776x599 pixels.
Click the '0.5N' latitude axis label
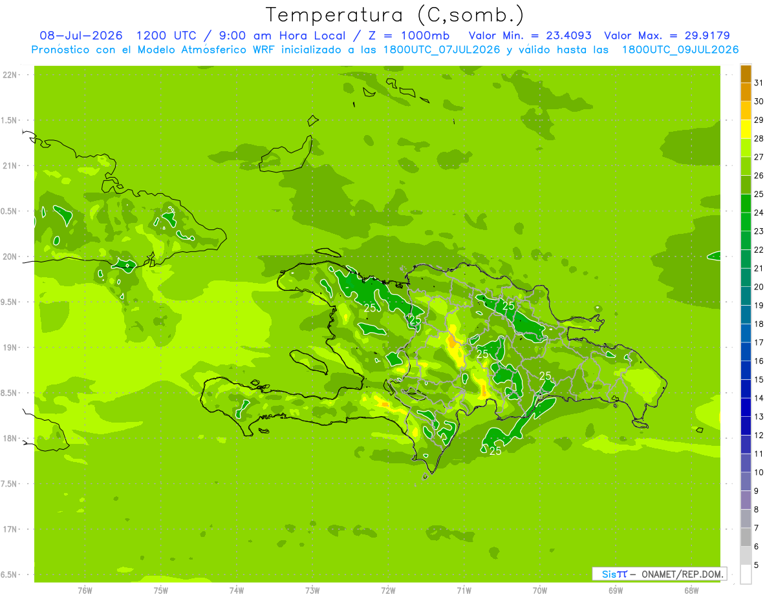click(x=10, y=211)
